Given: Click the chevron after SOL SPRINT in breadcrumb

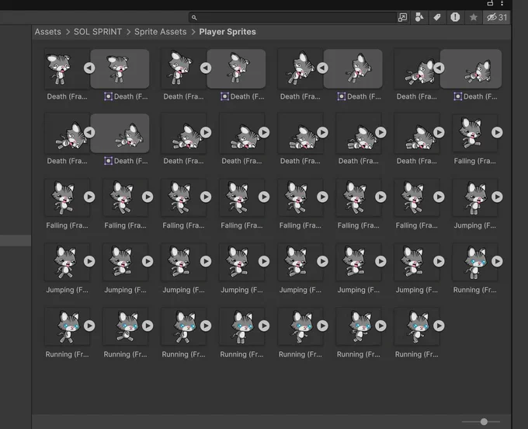Looking at the screenshot, I should [x=128, y=32].
